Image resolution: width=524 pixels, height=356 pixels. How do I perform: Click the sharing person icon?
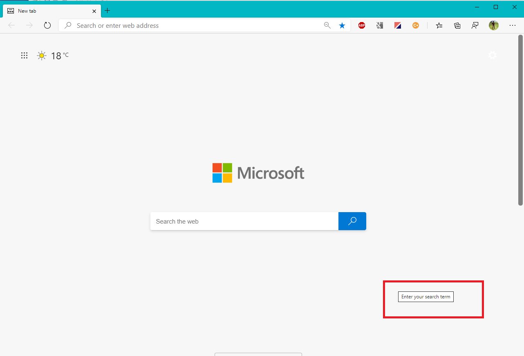coord(475,25)
